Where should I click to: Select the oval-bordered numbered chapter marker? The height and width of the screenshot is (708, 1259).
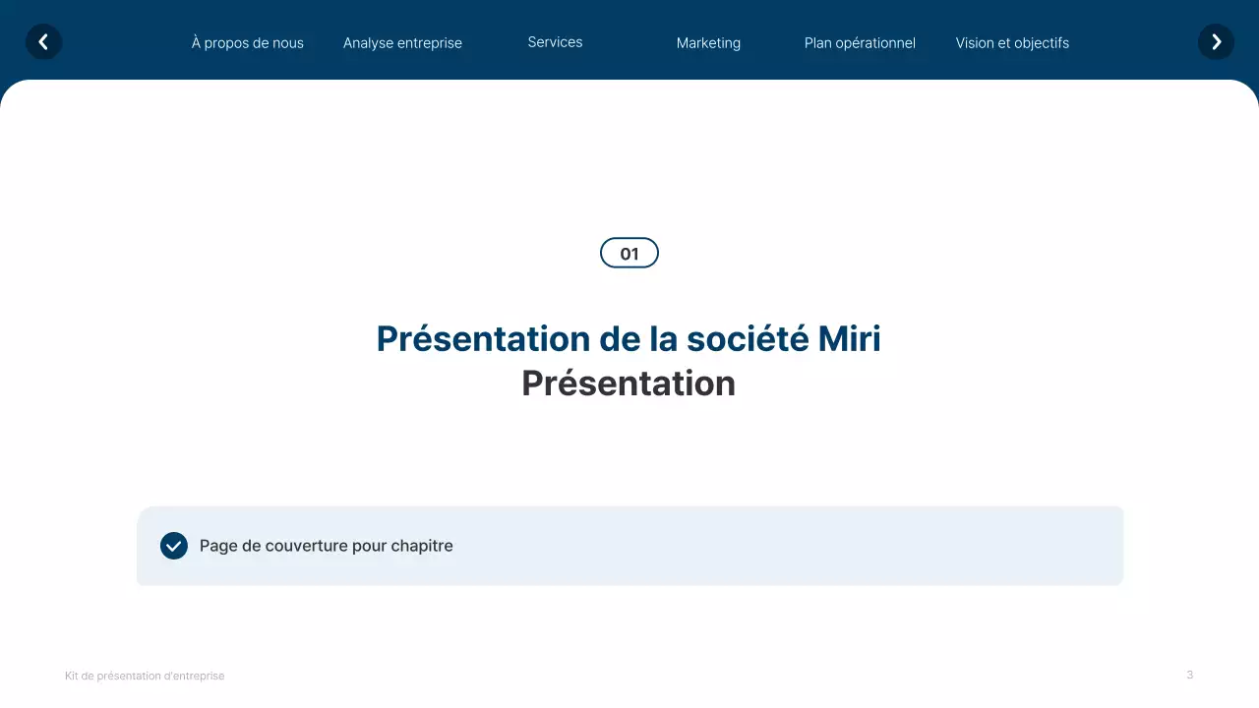[x=629, y=253]
